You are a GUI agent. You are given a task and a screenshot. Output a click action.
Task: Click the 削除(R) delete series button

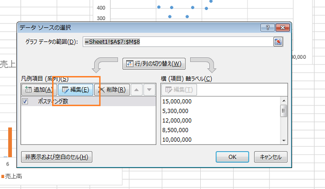pos(112,90)
